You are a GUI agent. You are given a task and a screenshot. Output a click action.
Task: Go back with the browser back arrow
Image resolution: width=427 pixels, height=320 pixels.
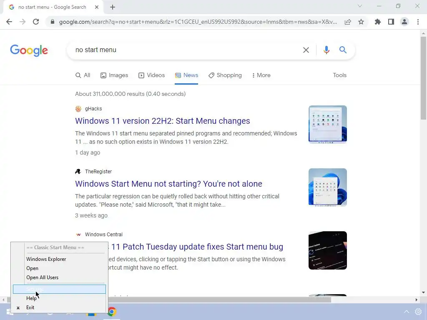pyautogui.click(x=9, y=22)
